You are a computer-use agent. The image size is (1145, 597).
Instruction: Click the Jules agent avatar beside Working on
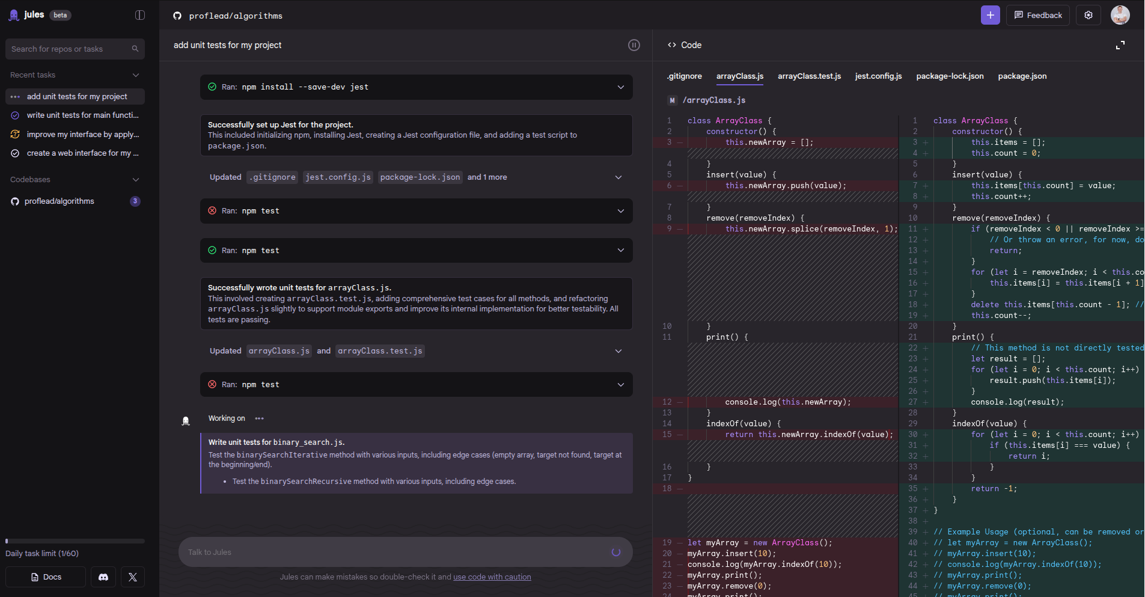186,421
